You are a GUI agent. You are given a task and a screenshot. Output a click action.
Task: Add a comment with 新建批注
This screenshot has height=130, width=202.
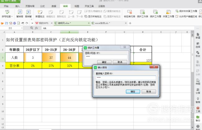click(x=40, y=14)
